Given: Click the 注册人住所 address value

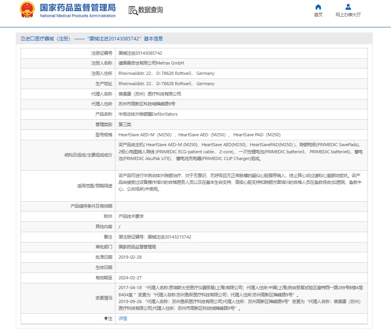Looking at the screenshot, I should pyautogui.click(x=166, y=73).
